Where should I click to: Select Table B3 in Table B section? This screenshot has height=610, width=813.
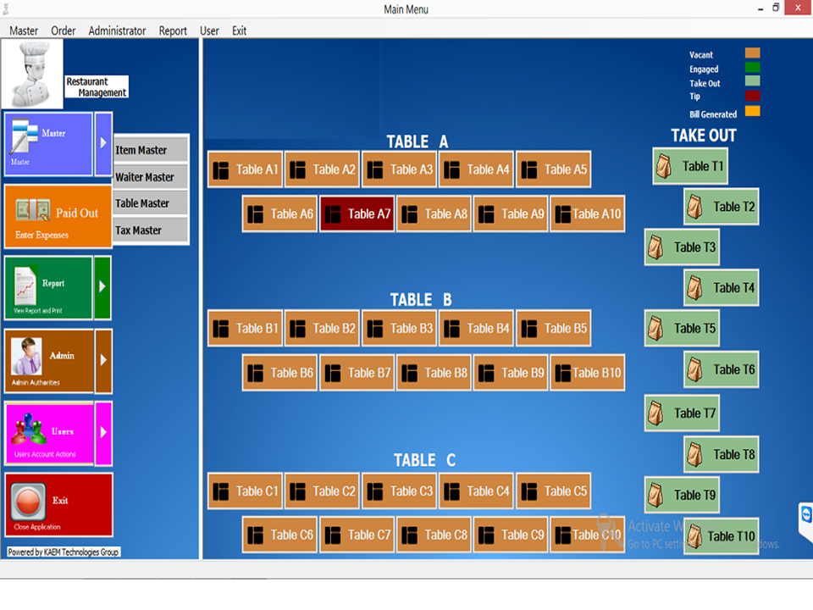click(x=399, y=329)
